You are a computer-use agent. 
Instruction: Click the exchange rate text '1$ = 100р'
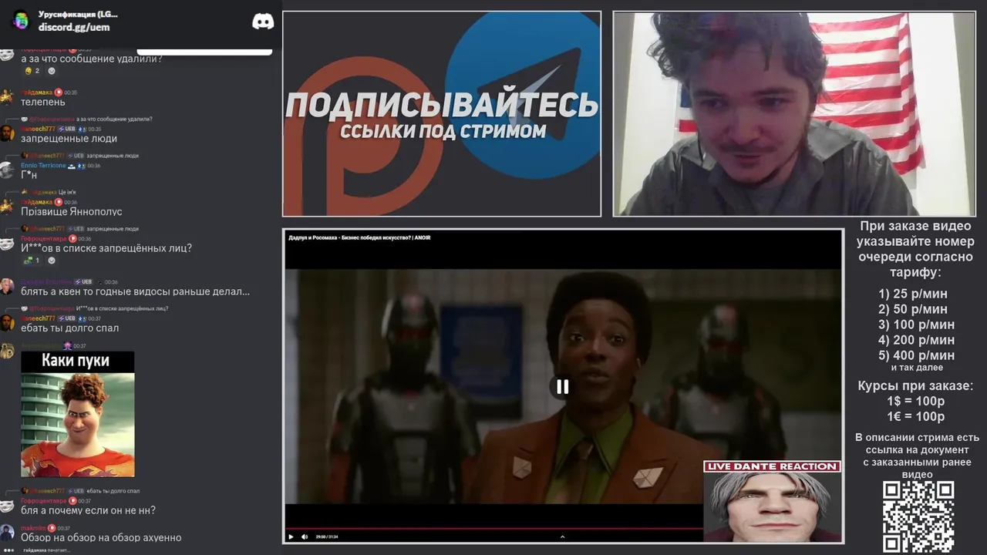point(916,402)
